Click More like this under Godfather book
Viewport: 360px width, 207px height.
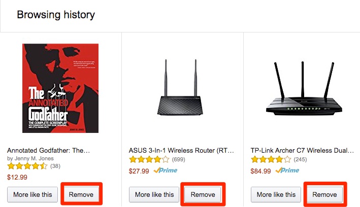tap(32, 194)
